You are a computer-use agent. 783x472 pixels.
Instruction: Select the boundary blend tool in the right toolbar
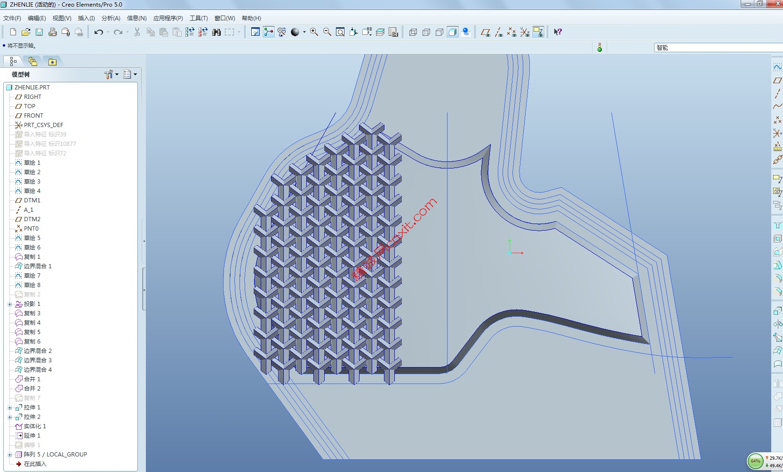777,350
